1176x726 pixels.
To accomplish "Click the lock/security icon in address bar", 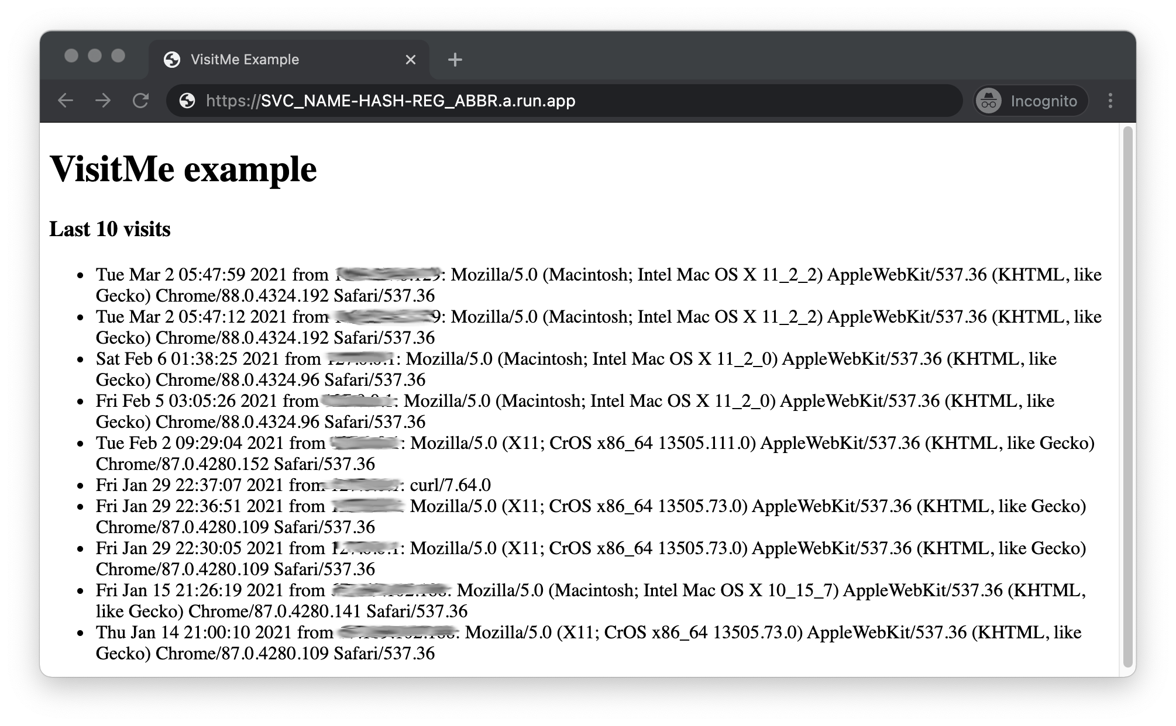I will click(189, 102).
